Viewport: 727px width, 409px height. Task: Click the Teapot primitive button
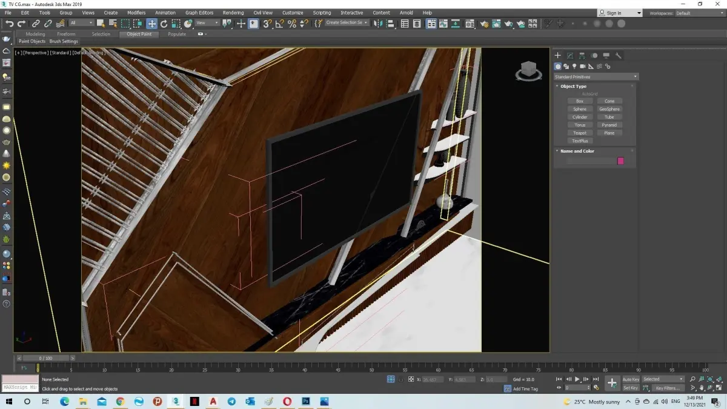580,133
